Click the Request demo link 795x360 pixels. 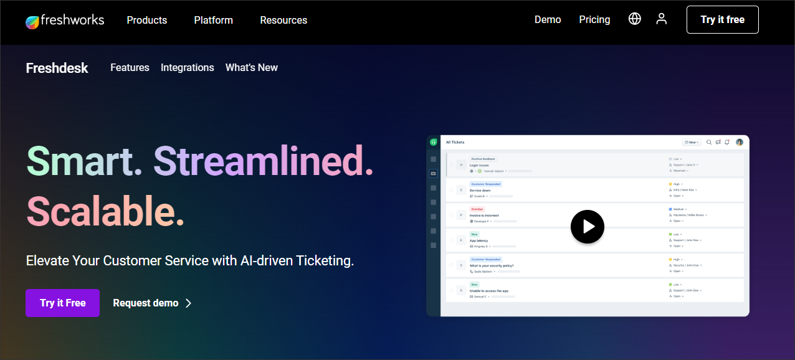pos(146,303)
